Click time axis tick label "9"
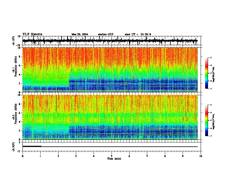Screen dimensions: 226x175 [x=183, y=156]
